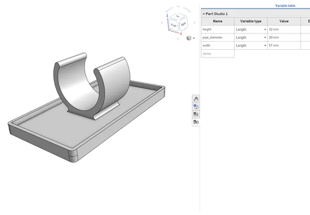Viewport: 310px width, 215px height.
Task: Open the Configuration panel icon
Action: point(196,107)
